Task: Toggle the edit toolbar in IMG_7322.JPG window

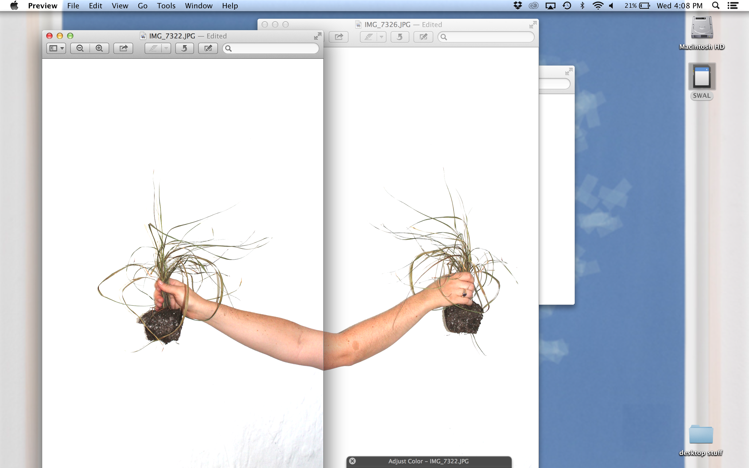Action: click(x=208, y=48)
